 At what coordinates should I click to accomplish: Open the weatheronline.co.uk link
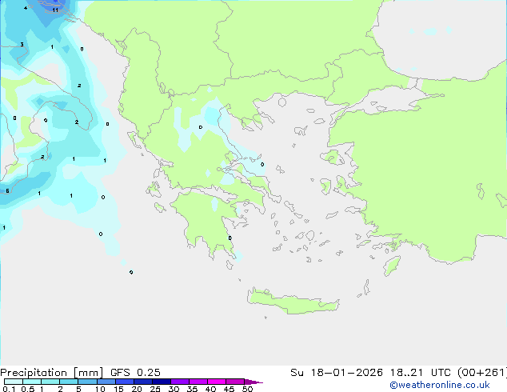point(440,385)
